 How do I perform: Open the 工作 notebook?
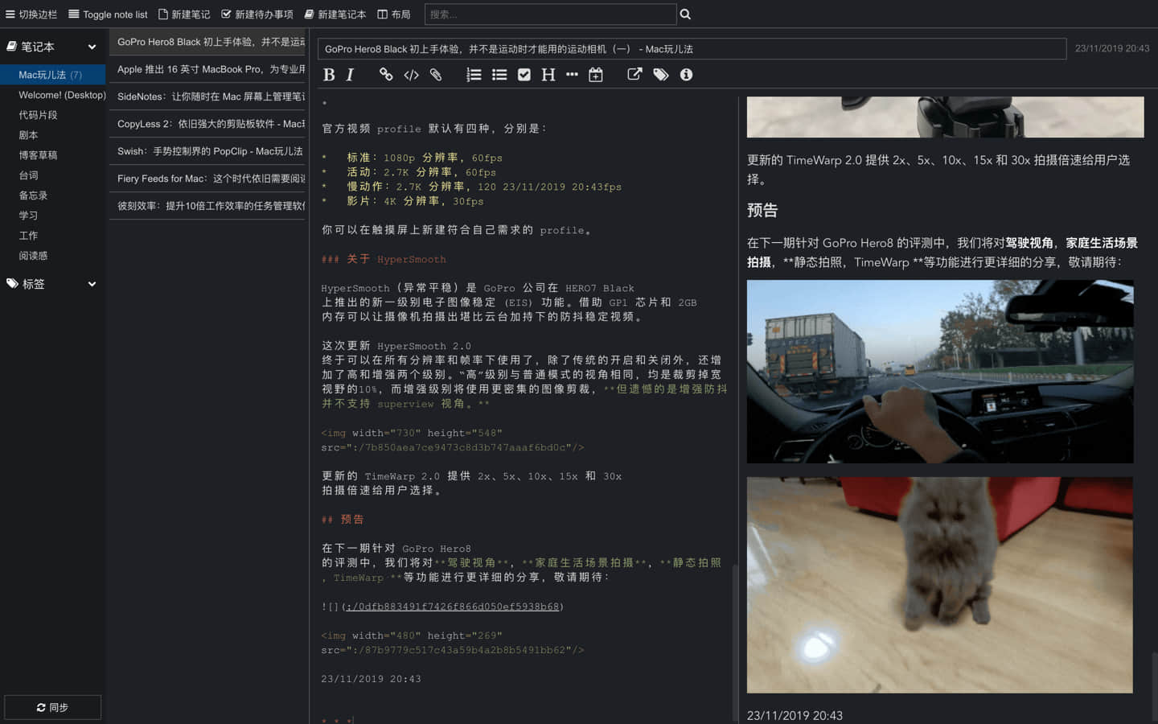tap(53, 236)
